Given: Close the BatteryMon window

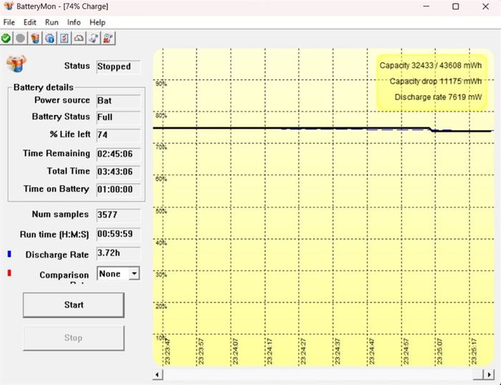Looking at the screenshot, I should pyautogui.click(x=485, y=6).
